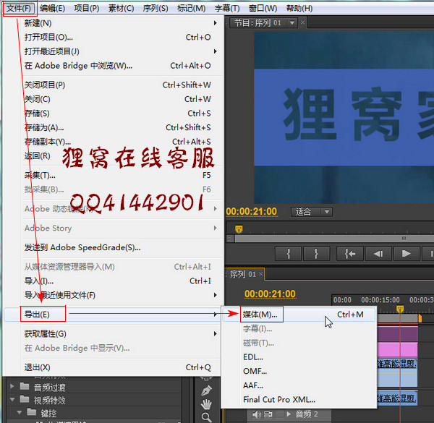Click the 00:00:15:00 mark on timeline ruler

click(380, 300)
